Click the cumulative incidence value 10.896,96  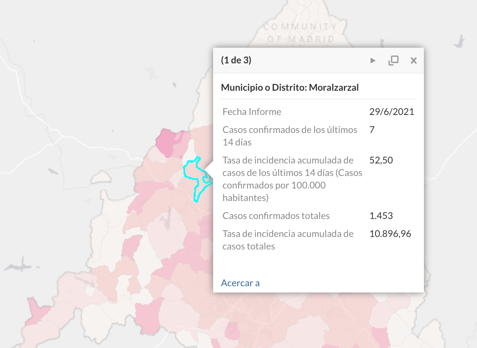click(390, 233)
